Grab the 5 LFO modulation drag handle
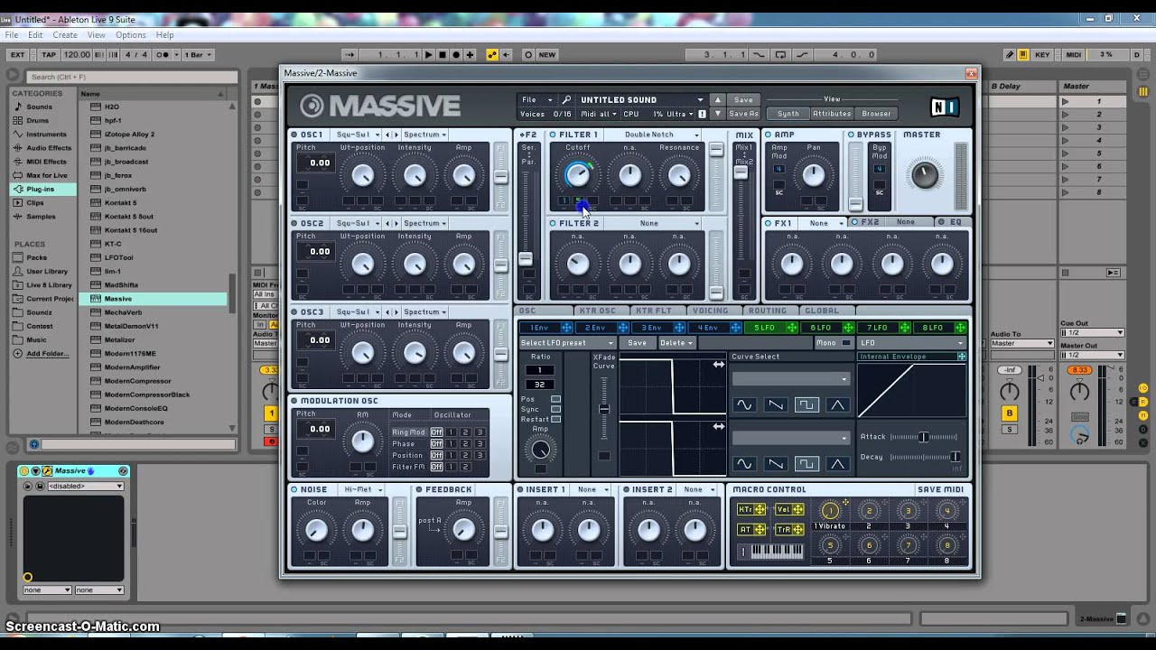The height and width of the screenshot is (650, 1156). (791, 328)
